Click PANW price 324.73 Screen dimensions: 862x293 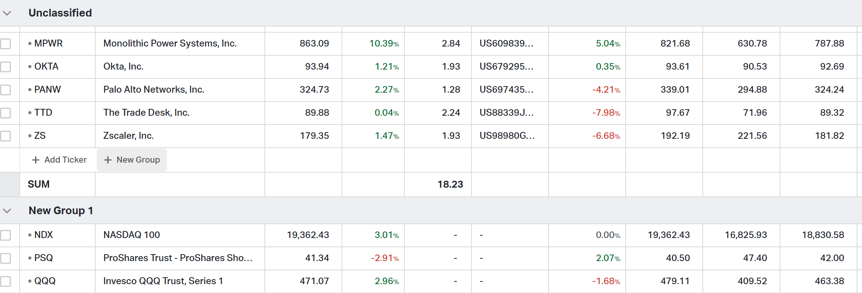click(314, 90)
